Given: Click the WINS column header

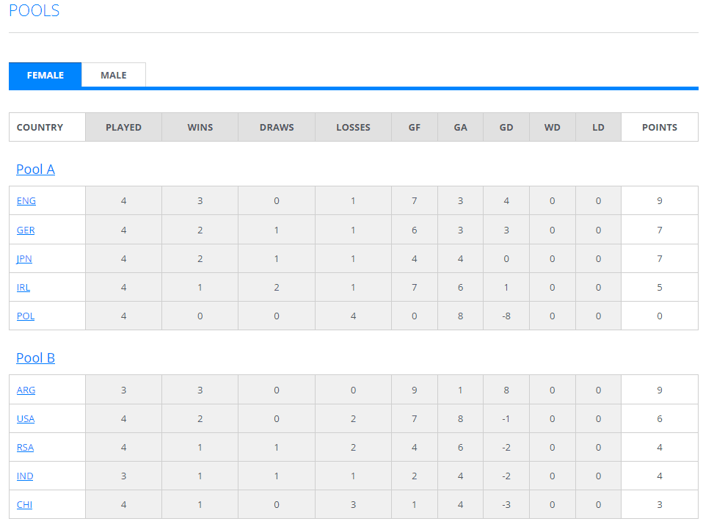Looking at the screenshot, I should 200,127.
